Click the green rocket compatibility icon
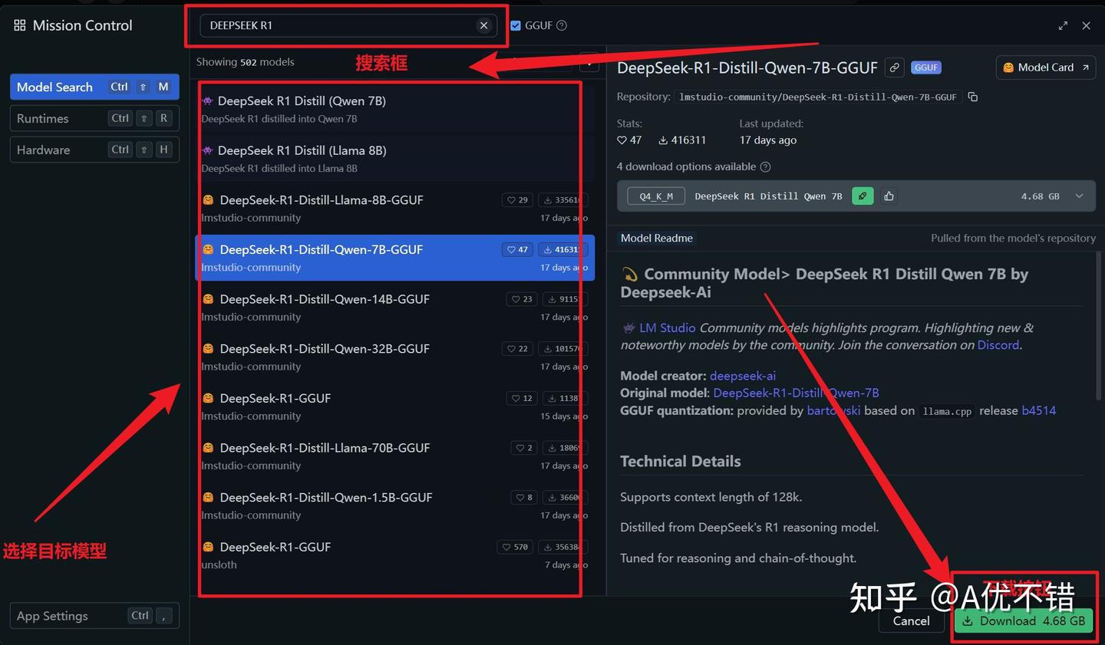 (862, 196)
